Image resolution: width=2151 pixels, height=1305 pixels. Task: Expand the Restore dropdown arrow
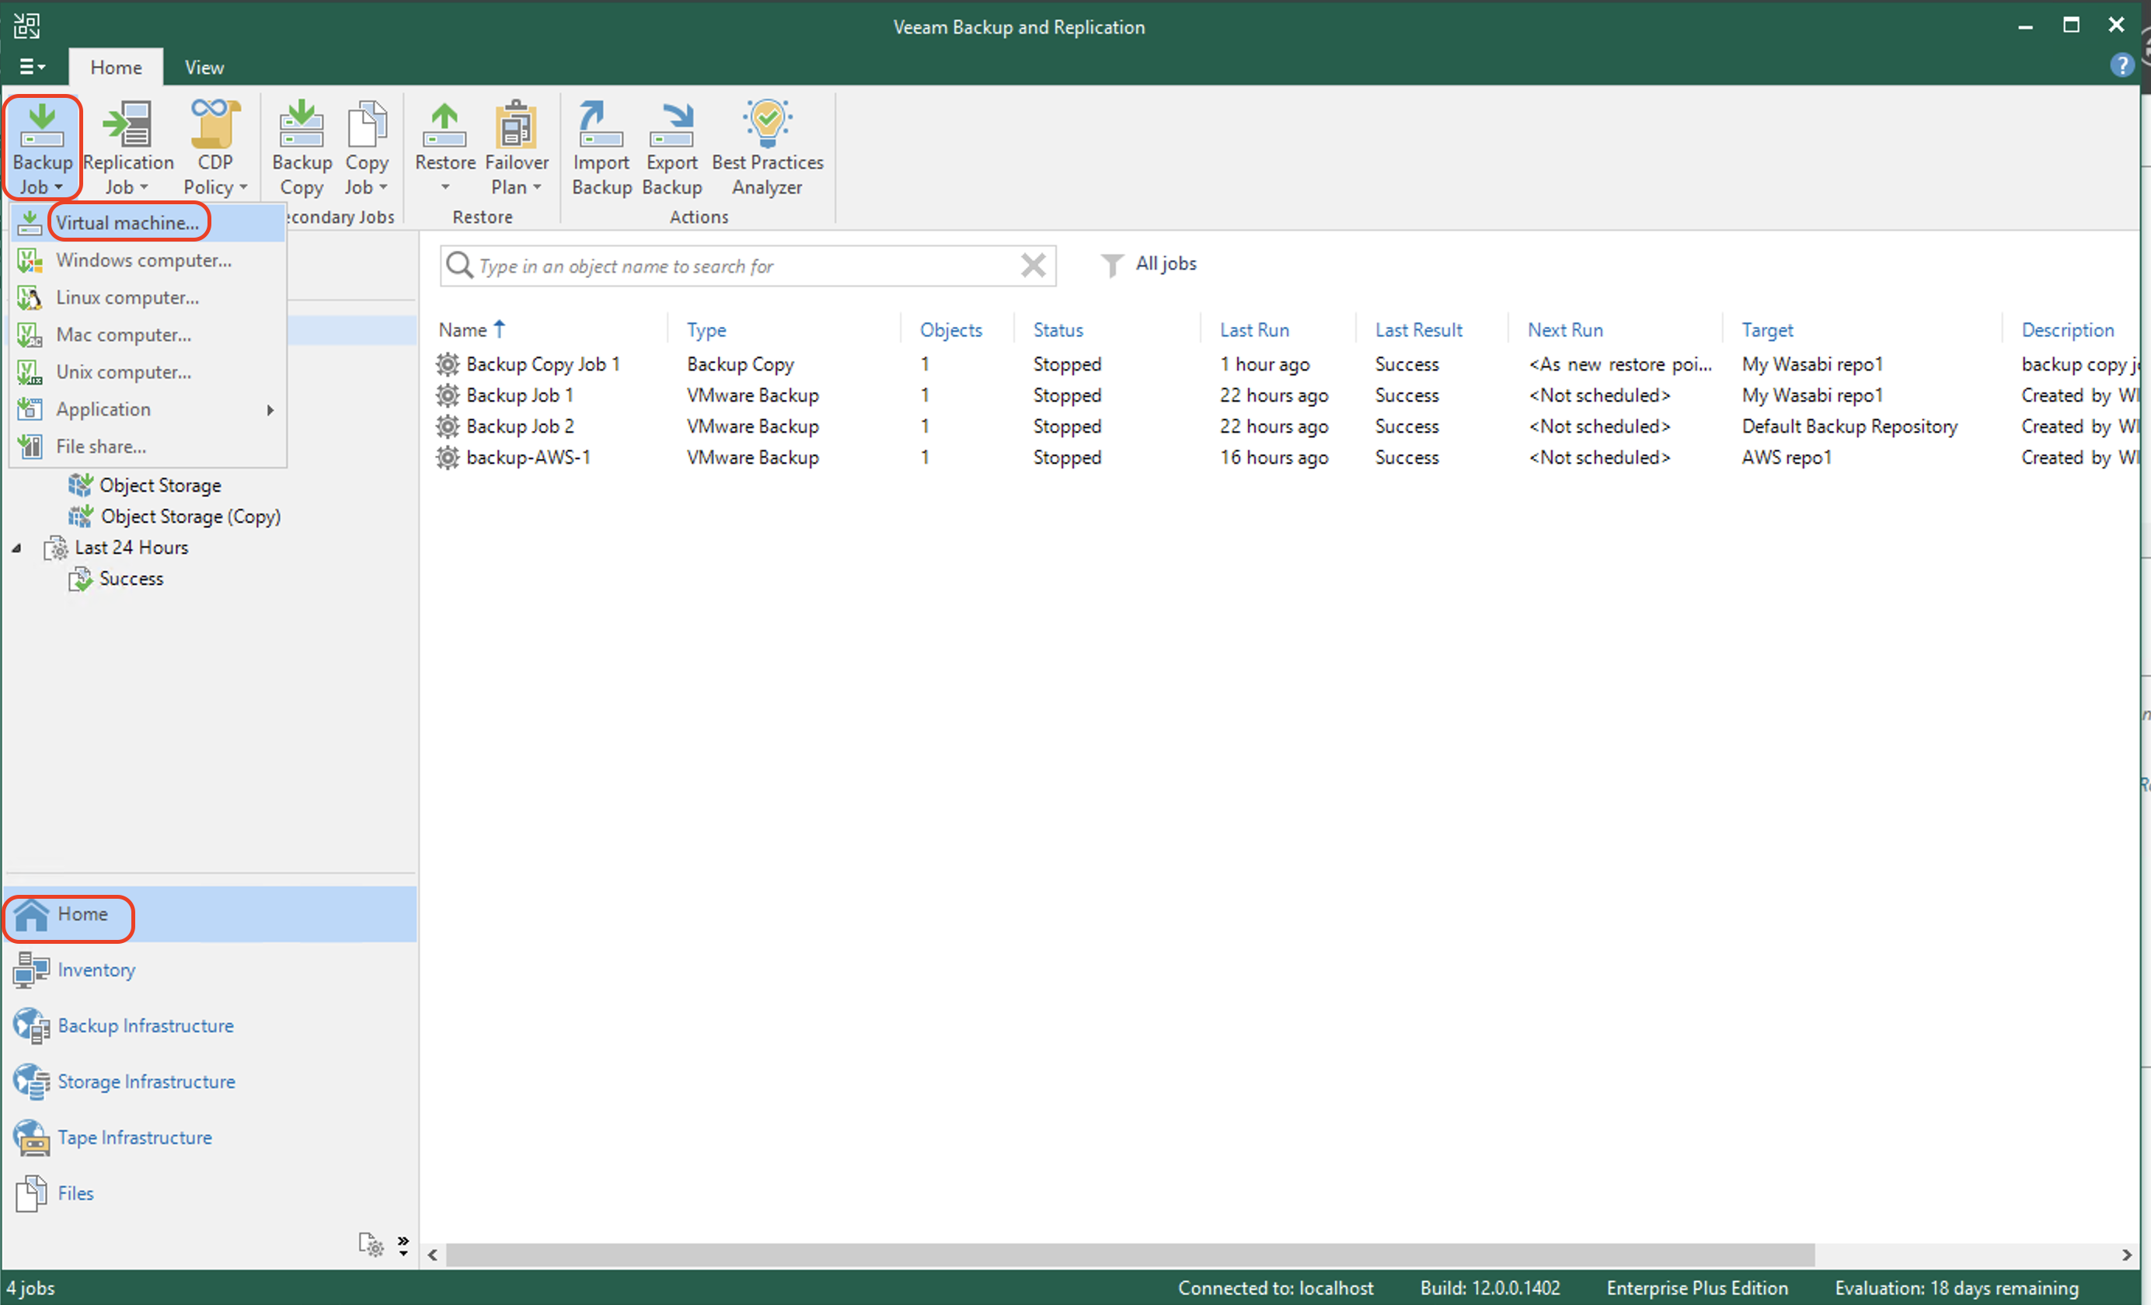coord(445,188)
